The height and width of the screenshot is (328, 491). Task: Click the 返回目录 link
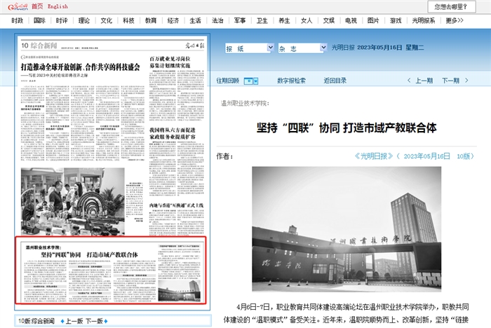(x=335, y=81)
